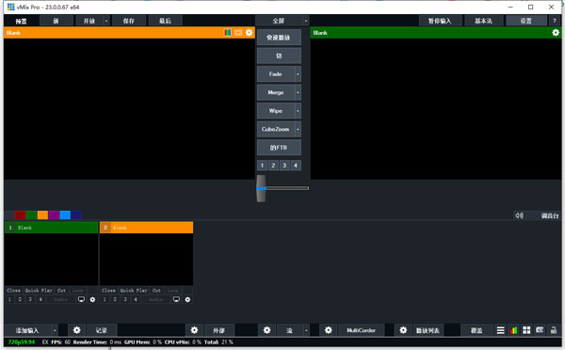This screenshot has height=350, width=565.
Task: Click the 保存 save preset button
Action: tap(129, 21)
